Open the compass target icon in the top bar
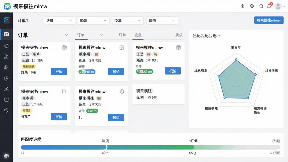The height and width of the screenshot is (162, 288). [242, 6]
